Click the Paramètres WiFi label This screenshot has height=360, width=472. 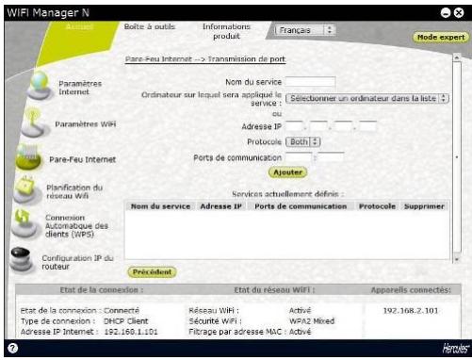tap(86, 124)
